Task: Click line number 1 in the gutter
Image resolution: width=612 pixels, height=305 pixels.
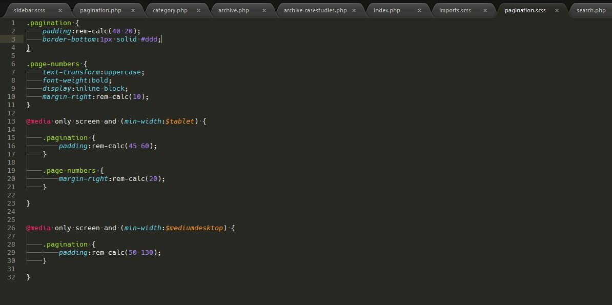Action: coord(13,23)
